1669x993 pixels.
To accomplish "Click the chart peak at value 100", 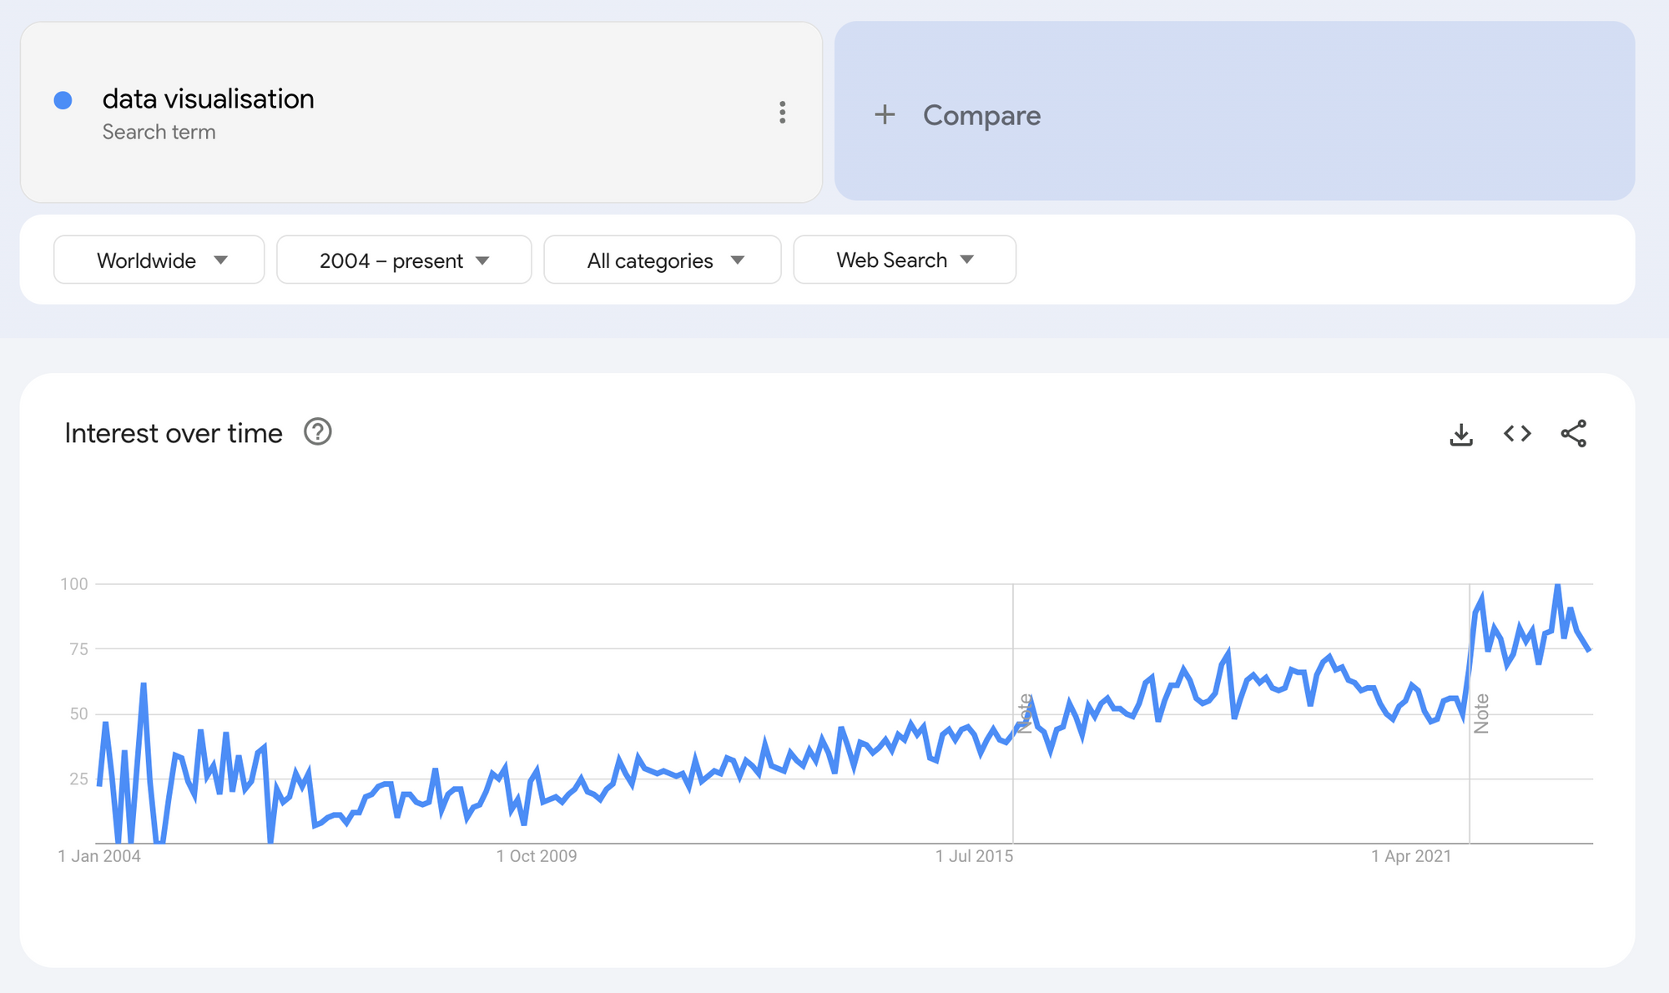I will coord(1557,586).
